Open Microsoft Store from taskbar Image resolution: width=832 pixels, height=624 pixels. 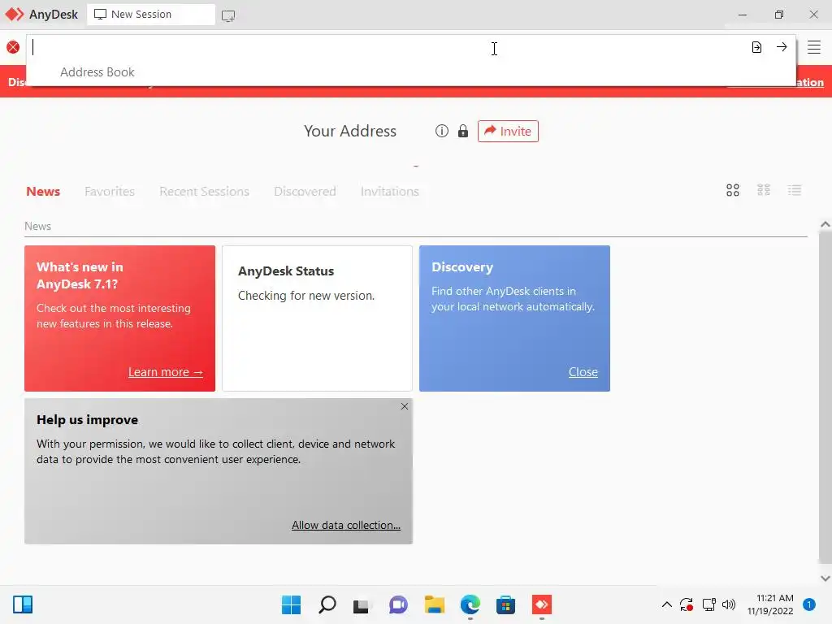[505, 604]
